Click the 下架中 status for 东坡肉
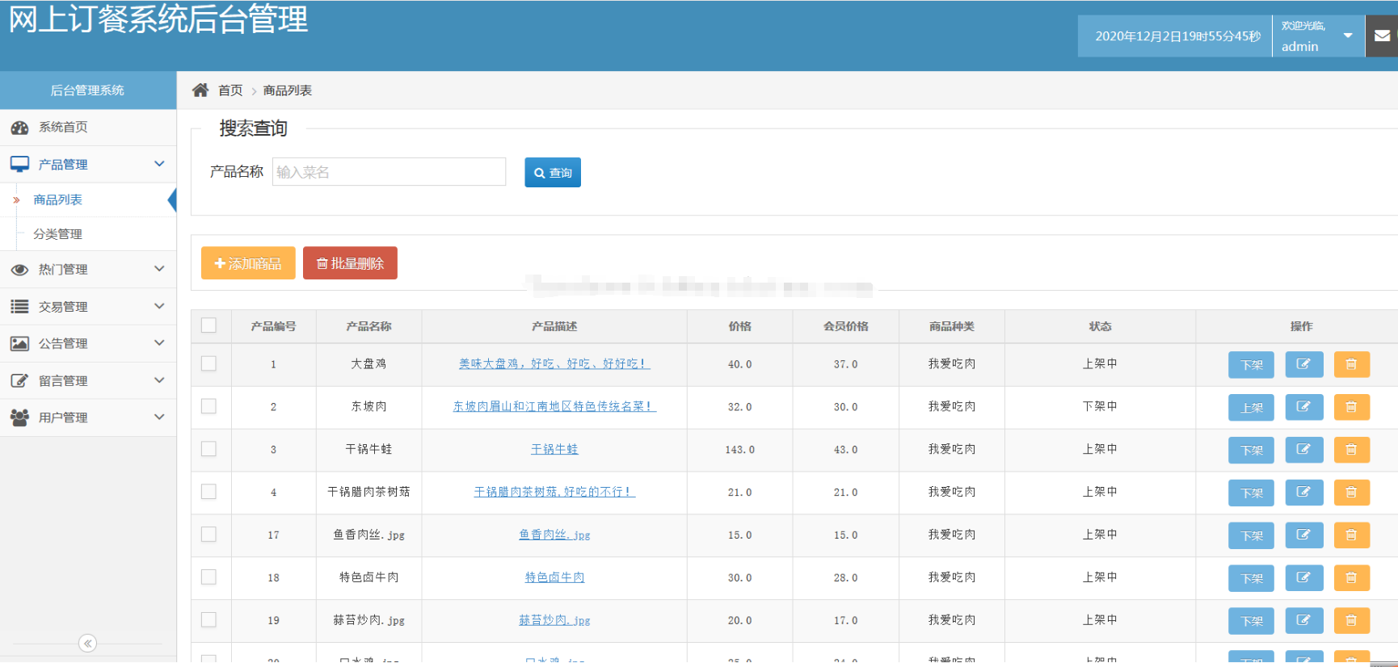1398x667 pixels. pyautogui.click(x=1100, y=406)
